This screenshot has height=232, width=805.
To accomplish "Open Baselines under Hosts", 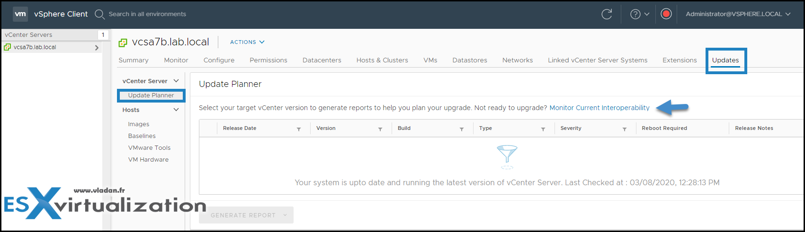I will pos(142,136).
